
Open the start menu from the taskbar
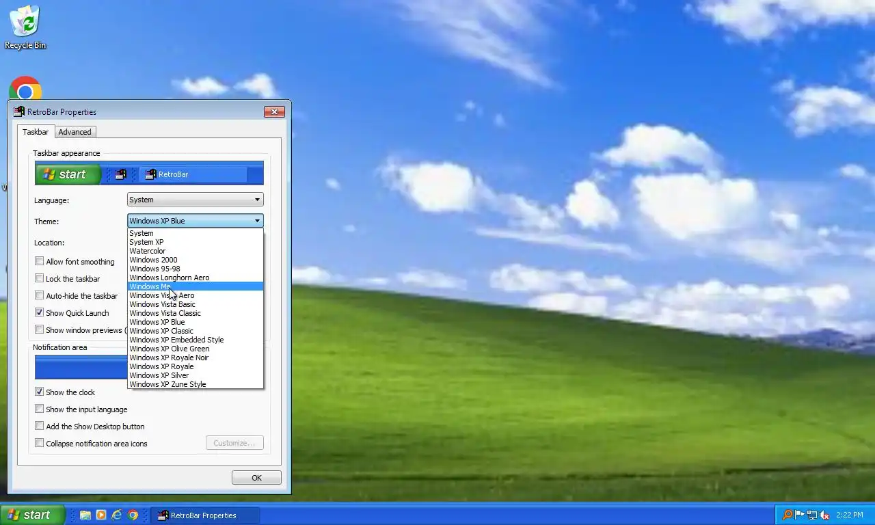click(x=33, y=515)
